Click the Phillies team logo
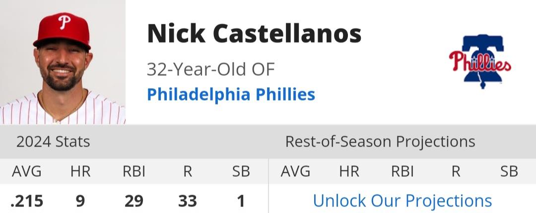This screenshot has width=536, height=213. pos(480,61)
